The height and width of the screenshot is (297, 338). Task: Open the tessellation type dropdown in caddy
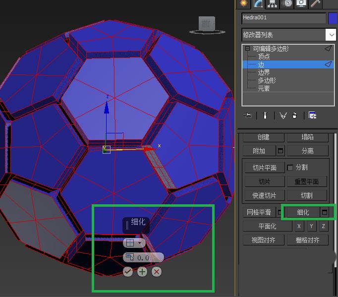point(134,243)
